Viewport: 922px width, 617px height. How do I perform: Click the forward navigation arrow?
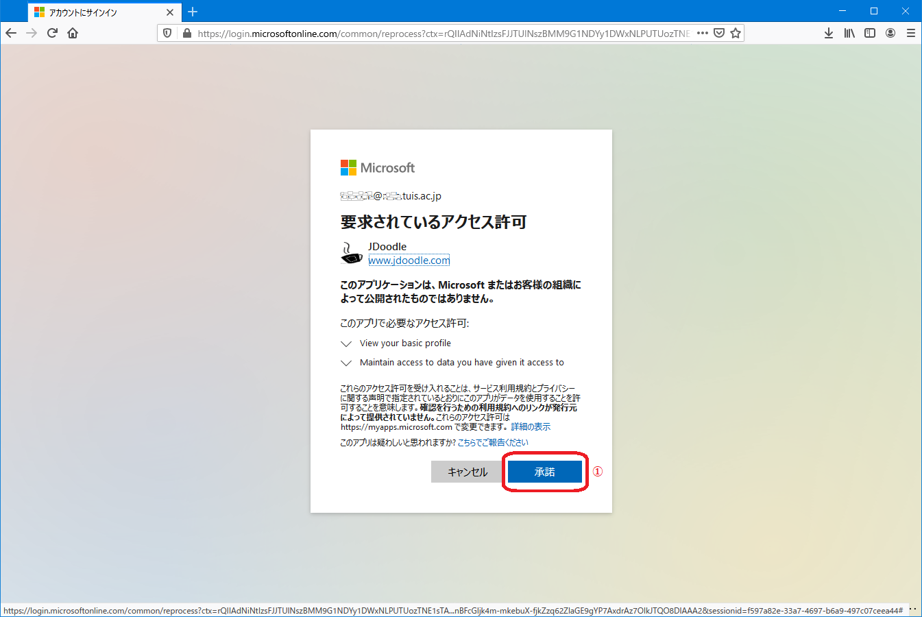tap(32, 33)
